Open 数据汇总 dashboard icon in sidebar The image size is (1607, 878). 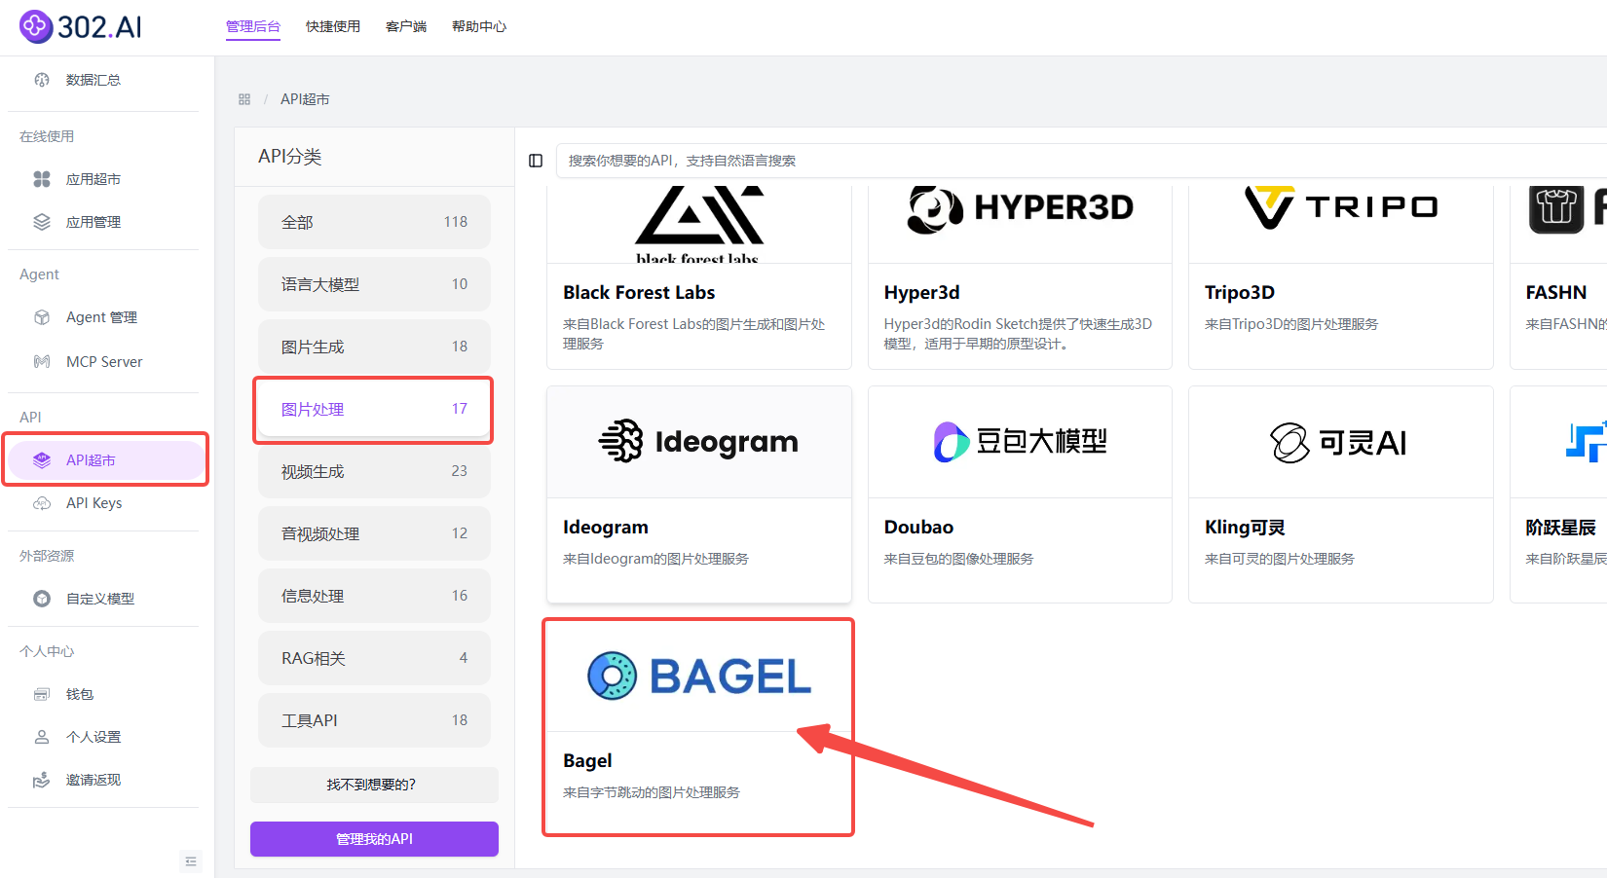42,80
